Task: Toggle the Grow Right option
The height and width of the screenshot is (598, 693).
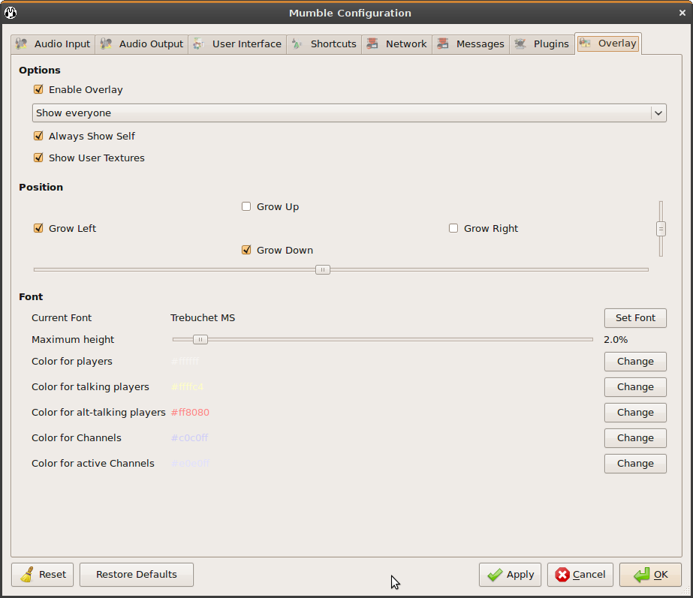Action: [453, 228]
